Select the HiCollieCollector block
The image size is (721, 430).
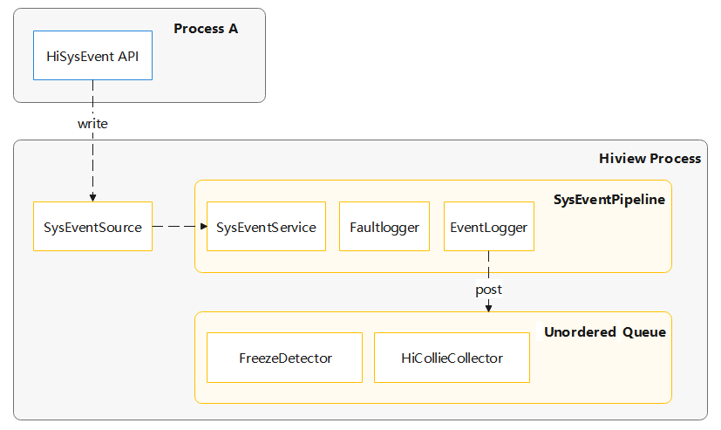(452, 358)
